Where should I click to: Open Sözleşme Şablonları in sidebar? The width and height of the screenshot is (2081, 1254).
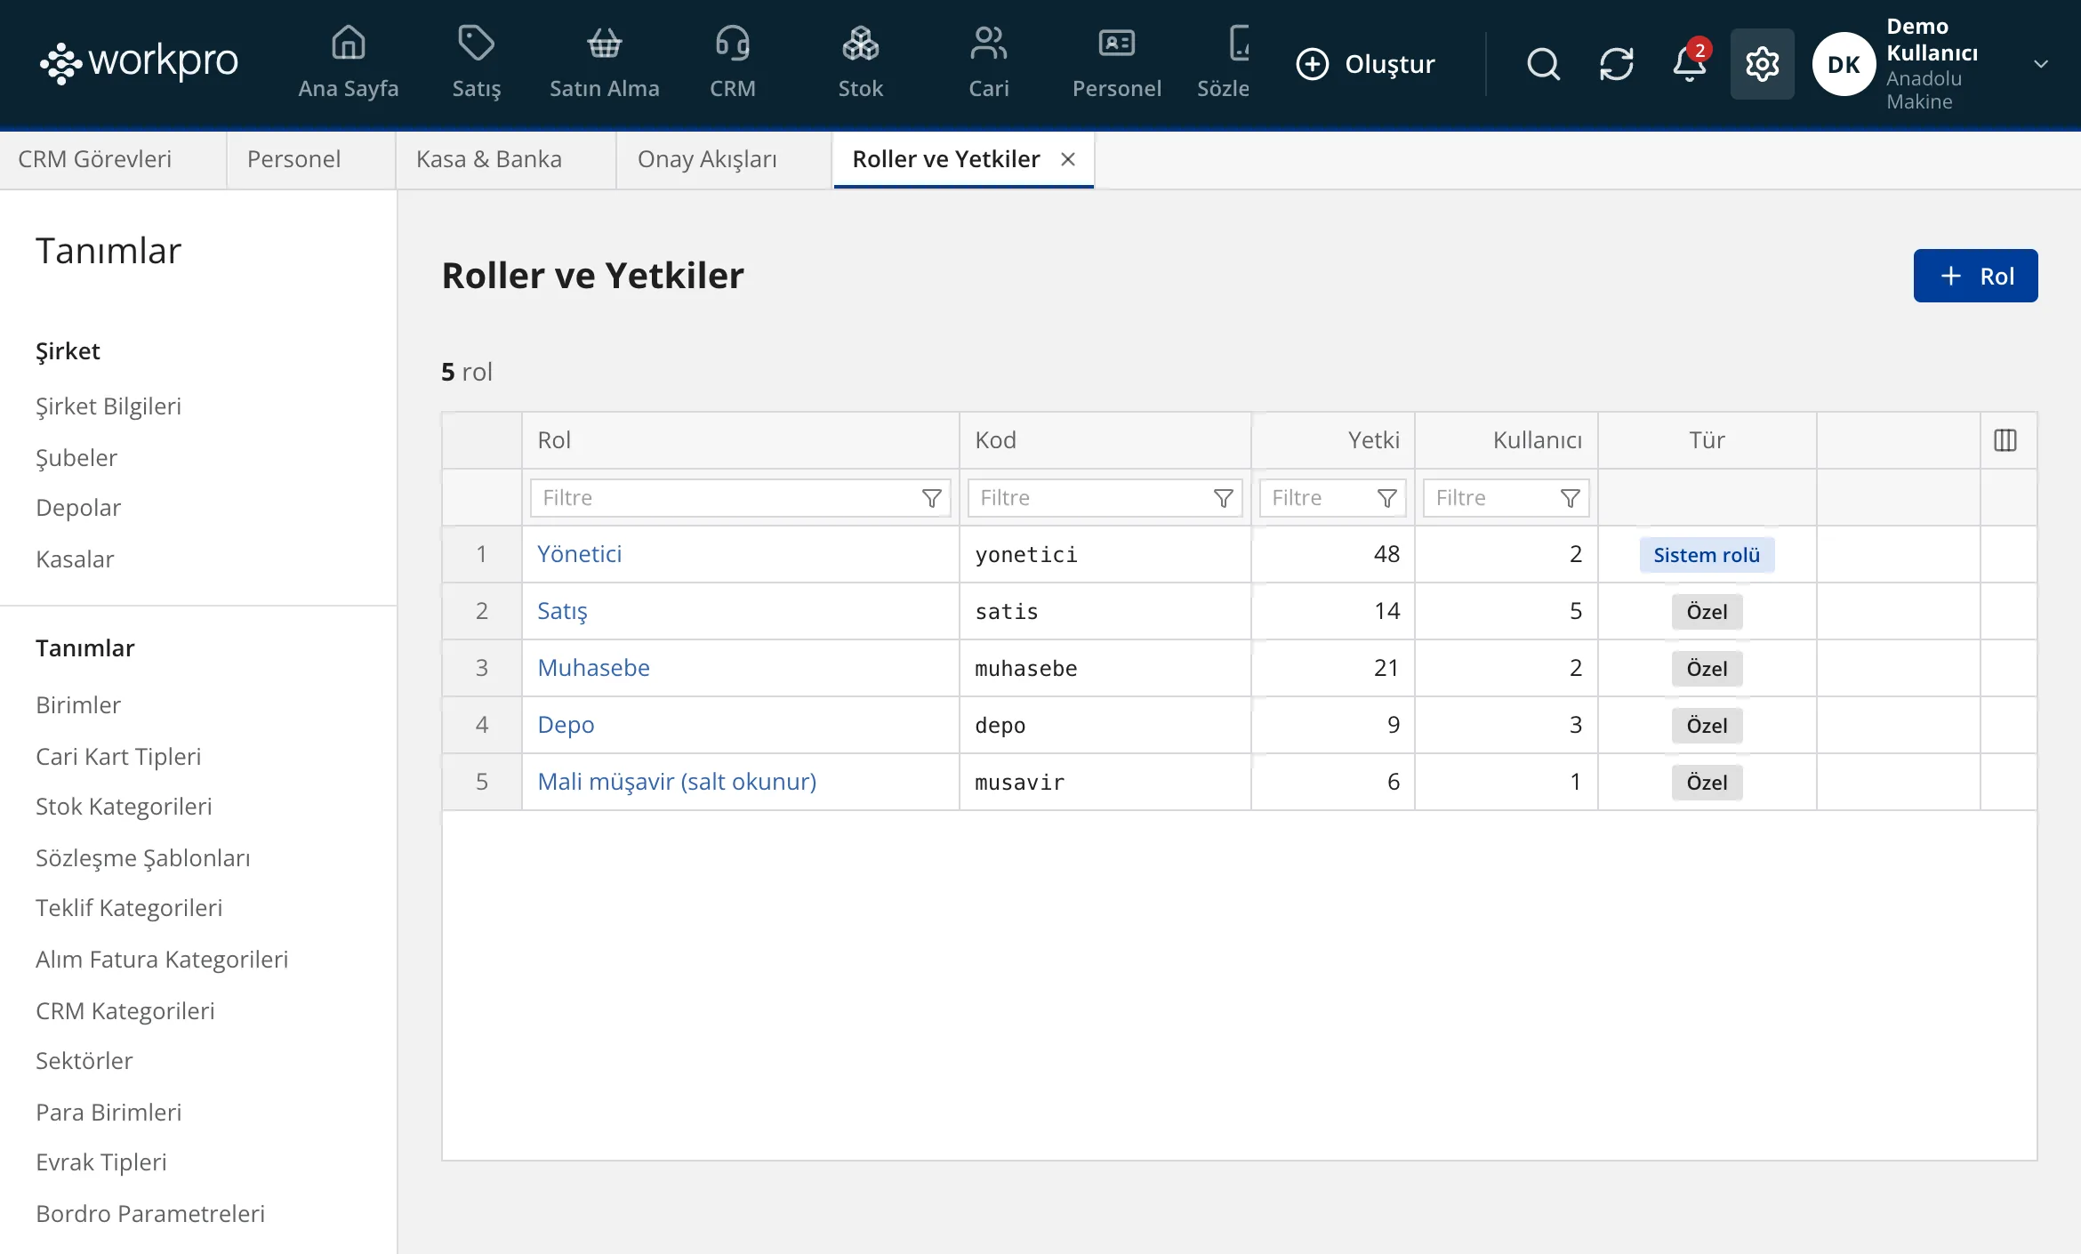143,858
